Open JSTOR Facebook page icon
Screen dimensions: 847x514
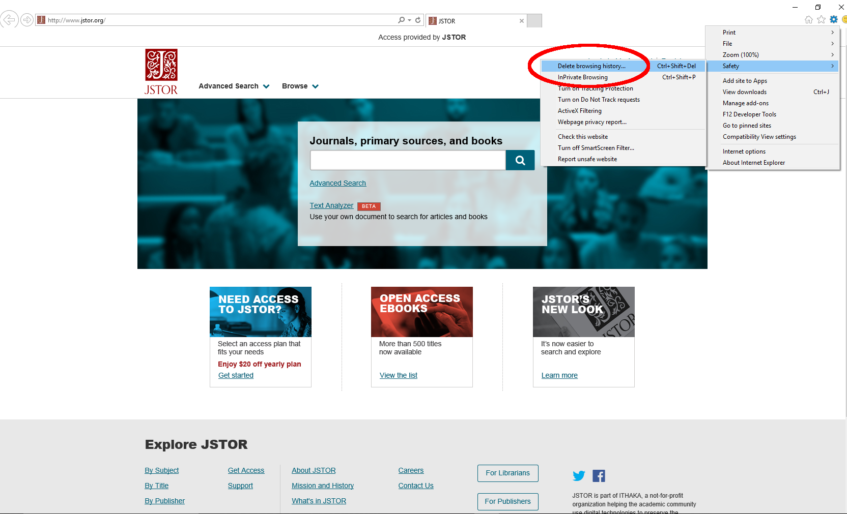(x=599, y=476)
